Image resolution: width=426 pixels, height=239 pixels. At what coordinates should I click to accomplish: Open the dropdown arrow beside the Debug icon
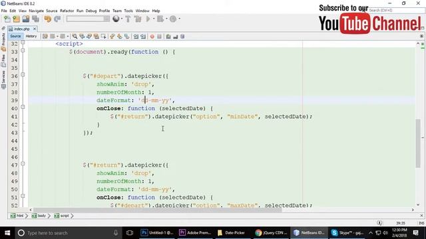pos(166,19)
